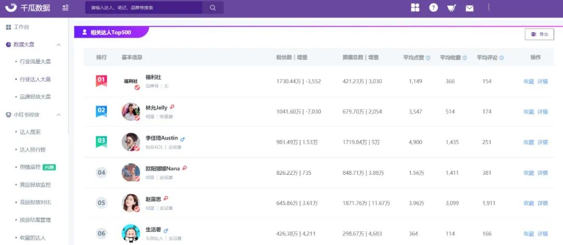
Task: Toggle sidebar collapse icon beside logo
Action: tap(65, 7)
